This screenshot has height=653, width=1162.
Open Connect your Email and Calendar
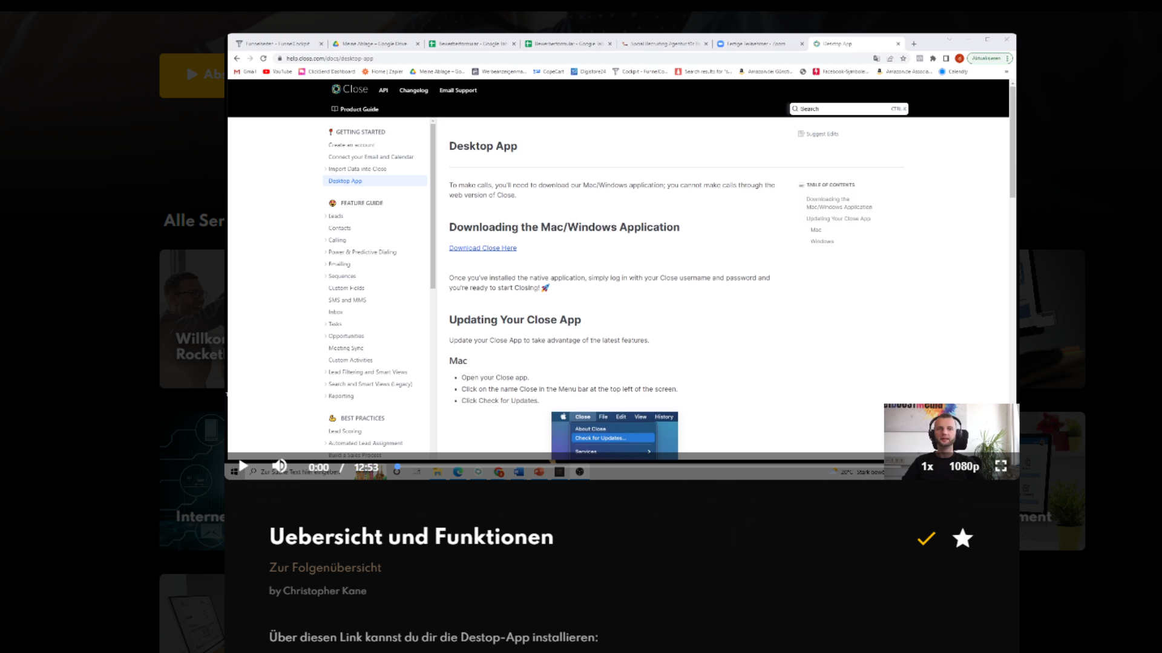(371, 157)
